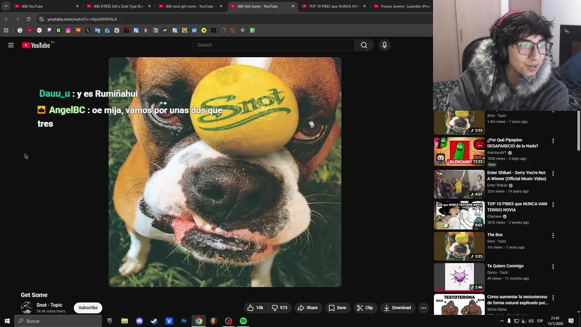Open options for testosterona video
Viewport: 581px width, 327px height.
(x=553, y=297)
